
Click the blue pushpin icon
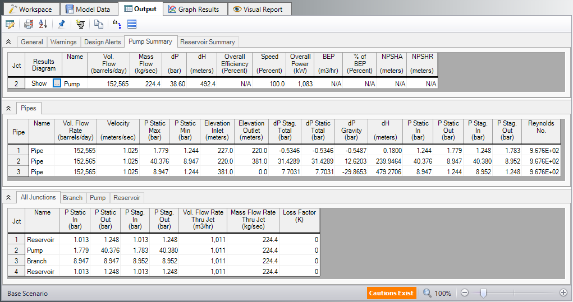click(62, 24)
